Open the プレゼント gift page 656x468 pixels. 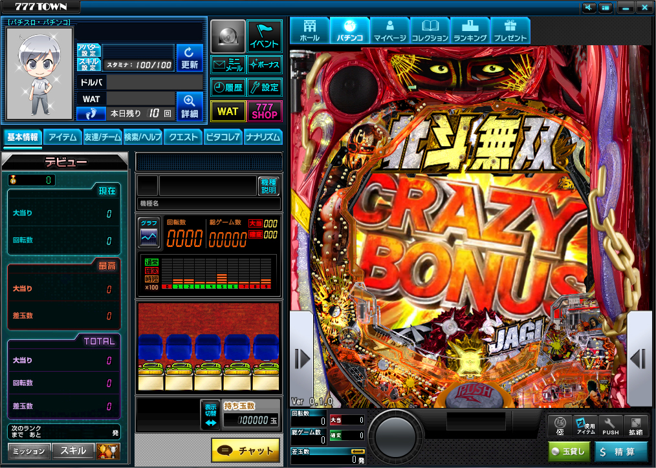(x=510, y=30)
